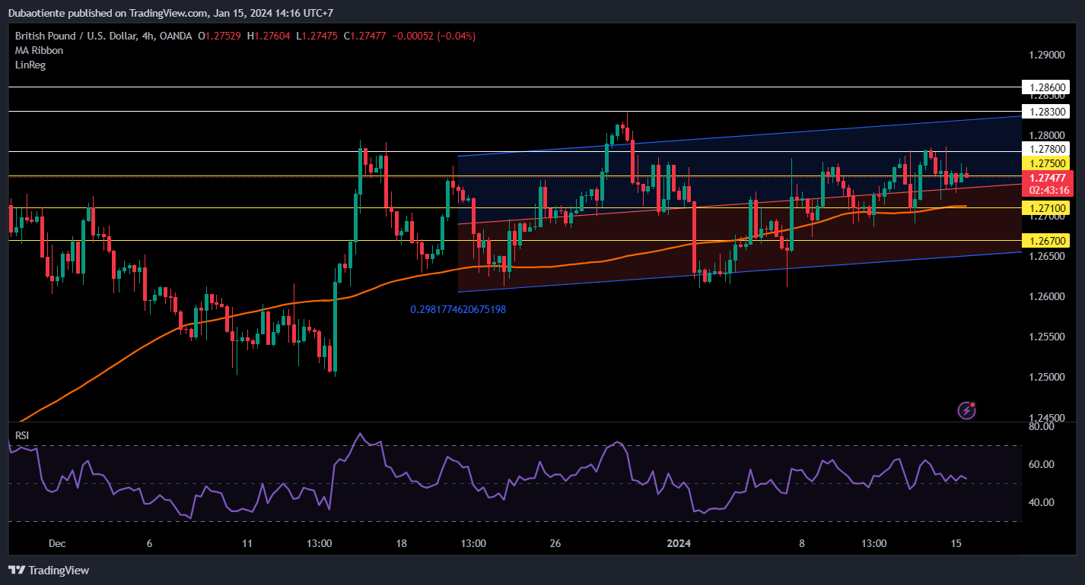The width and height of the screenshot is (1085, 585).
Task: Click the red current price 1.27477 label
Action: 1047,177
